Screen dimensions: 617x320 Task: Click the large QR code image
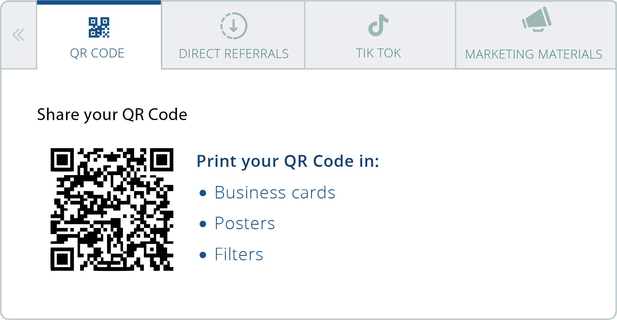click(x=112, y=209)
